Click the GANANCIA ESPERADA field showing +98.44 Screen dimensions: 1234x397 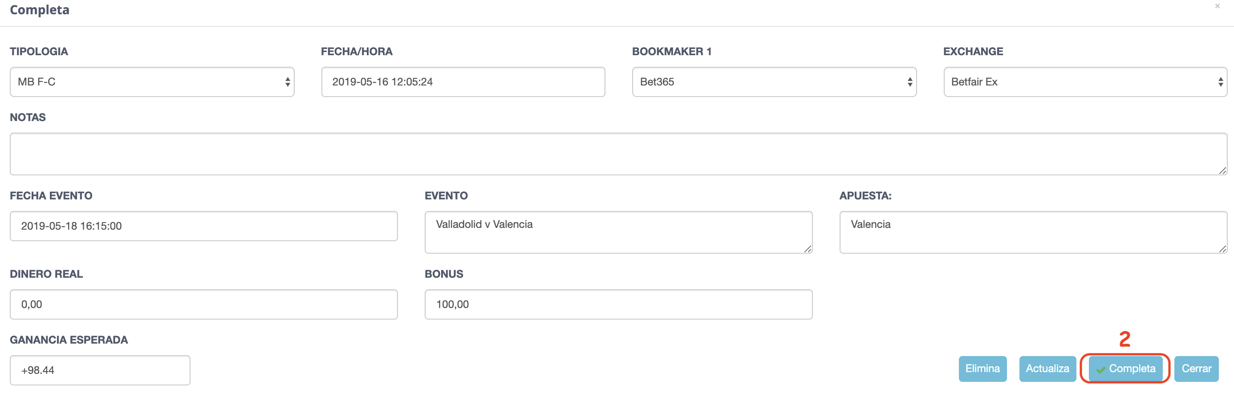click(100, 370)
